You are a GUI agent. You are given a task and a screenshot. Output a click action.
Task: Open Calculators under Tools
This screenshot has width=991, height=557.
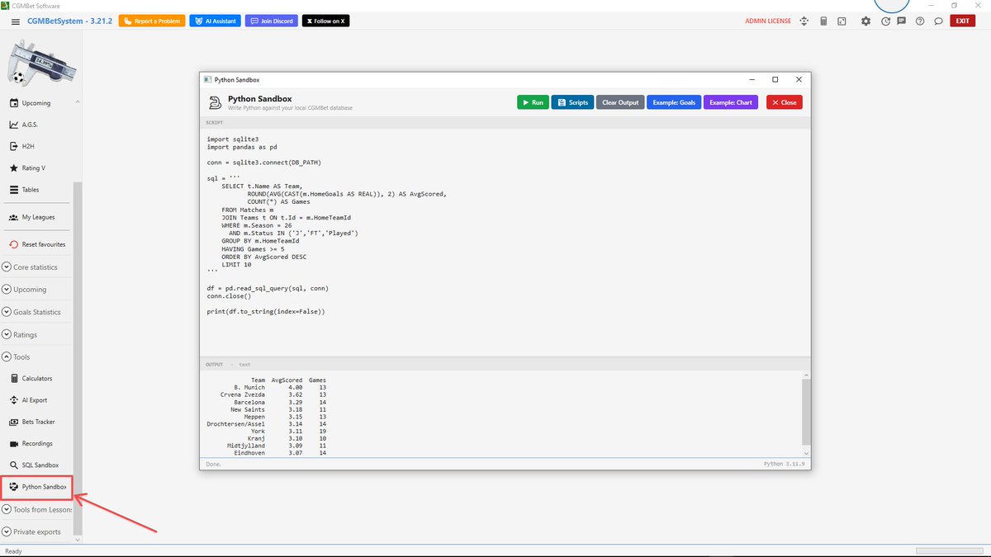point(36,379)
